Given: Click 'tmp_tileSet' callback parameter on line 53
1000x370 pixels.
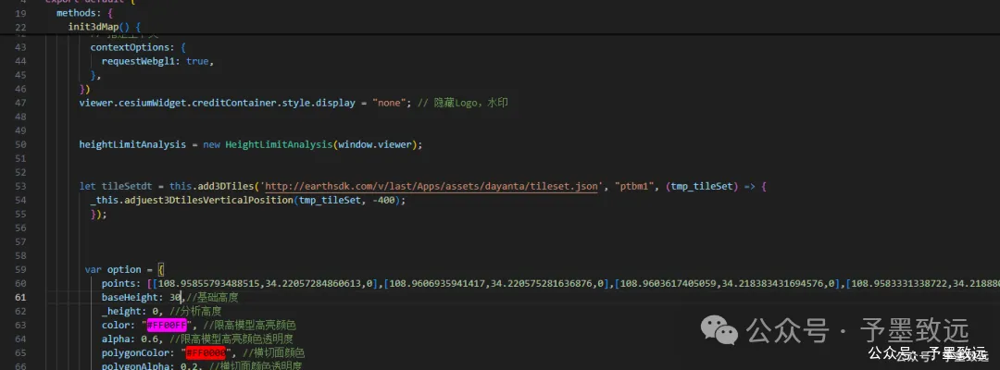Looking at the screenshot, I should point(702,187).
